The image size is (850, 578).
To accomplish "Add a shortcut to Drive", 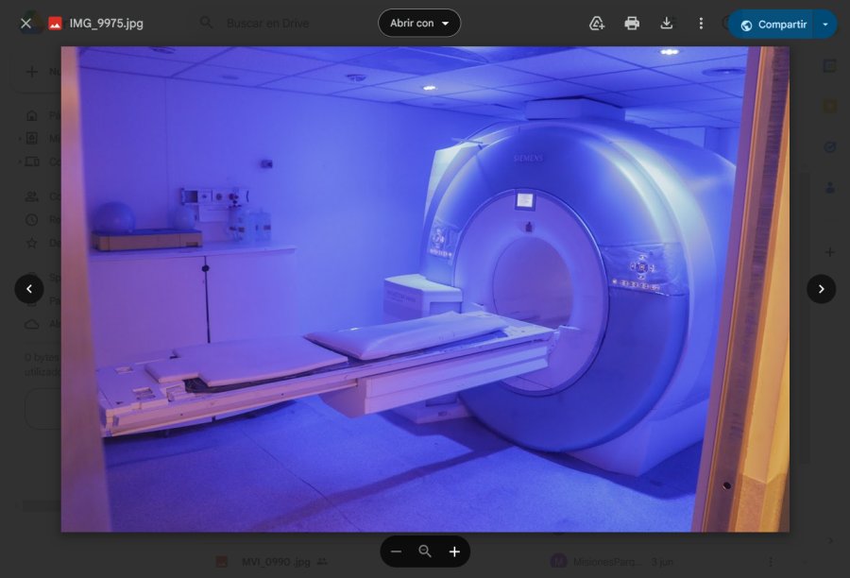I will pos(596,23).
